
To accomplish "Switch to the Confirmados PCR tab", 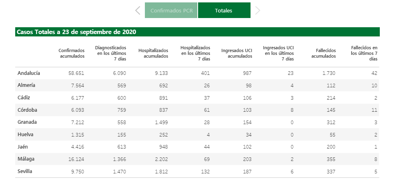I will [171, 10].
